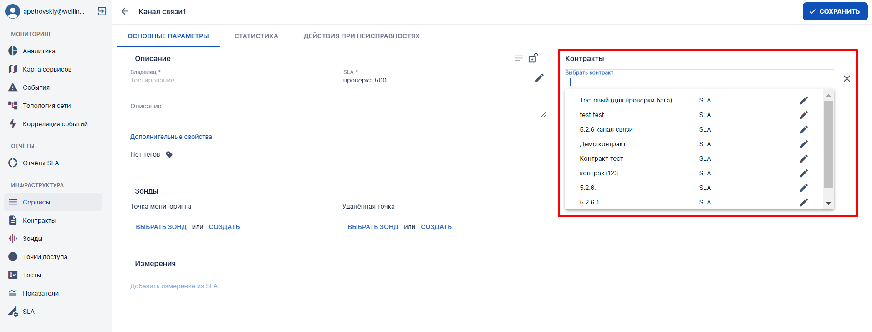
Task: Switch to the Статистика tab
Action: click(x=256, y=36)
